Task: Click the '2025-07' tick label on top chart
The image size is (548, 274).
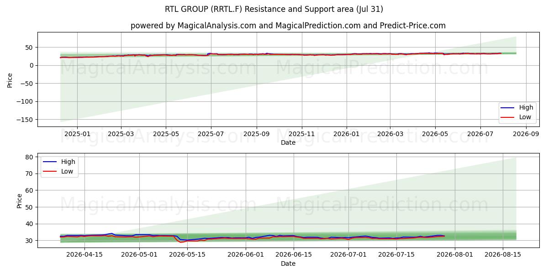Action: click(211, 133)
